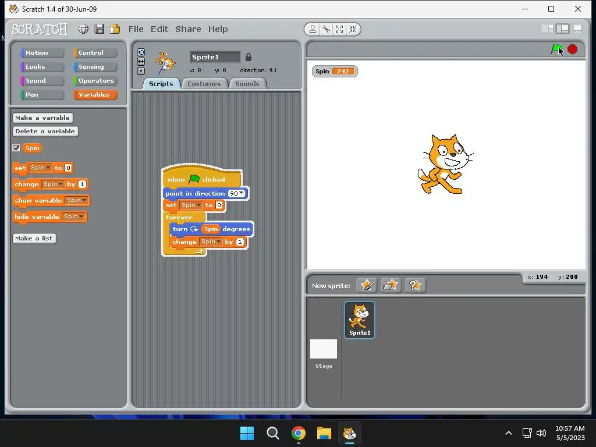The image size is (596, 447).
Task: Open Spin dropdown in palette set block
Action: (40, 168)
